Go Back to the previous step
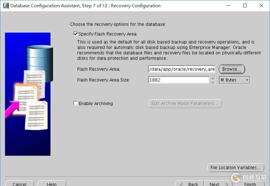Viewport: 270px width, 186px height. [x=189, y=183]
